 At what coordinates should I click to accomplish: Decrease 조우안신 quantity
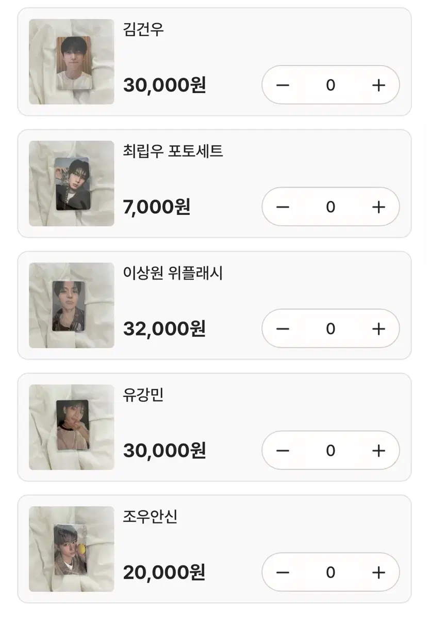[283, 572]
